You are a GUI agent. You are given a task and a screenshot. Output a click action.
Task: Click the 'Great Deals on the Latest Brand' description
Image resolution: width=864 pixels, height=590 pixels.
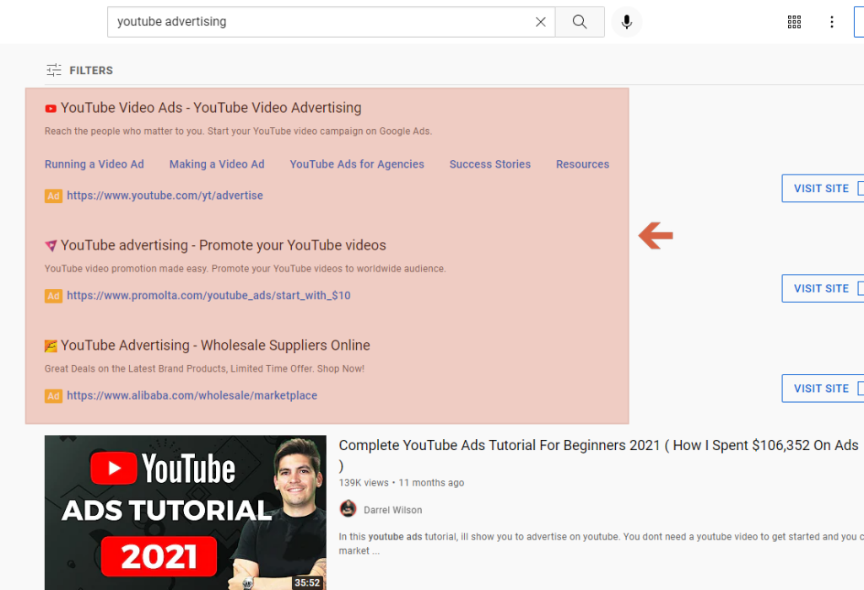click(204, 369)
